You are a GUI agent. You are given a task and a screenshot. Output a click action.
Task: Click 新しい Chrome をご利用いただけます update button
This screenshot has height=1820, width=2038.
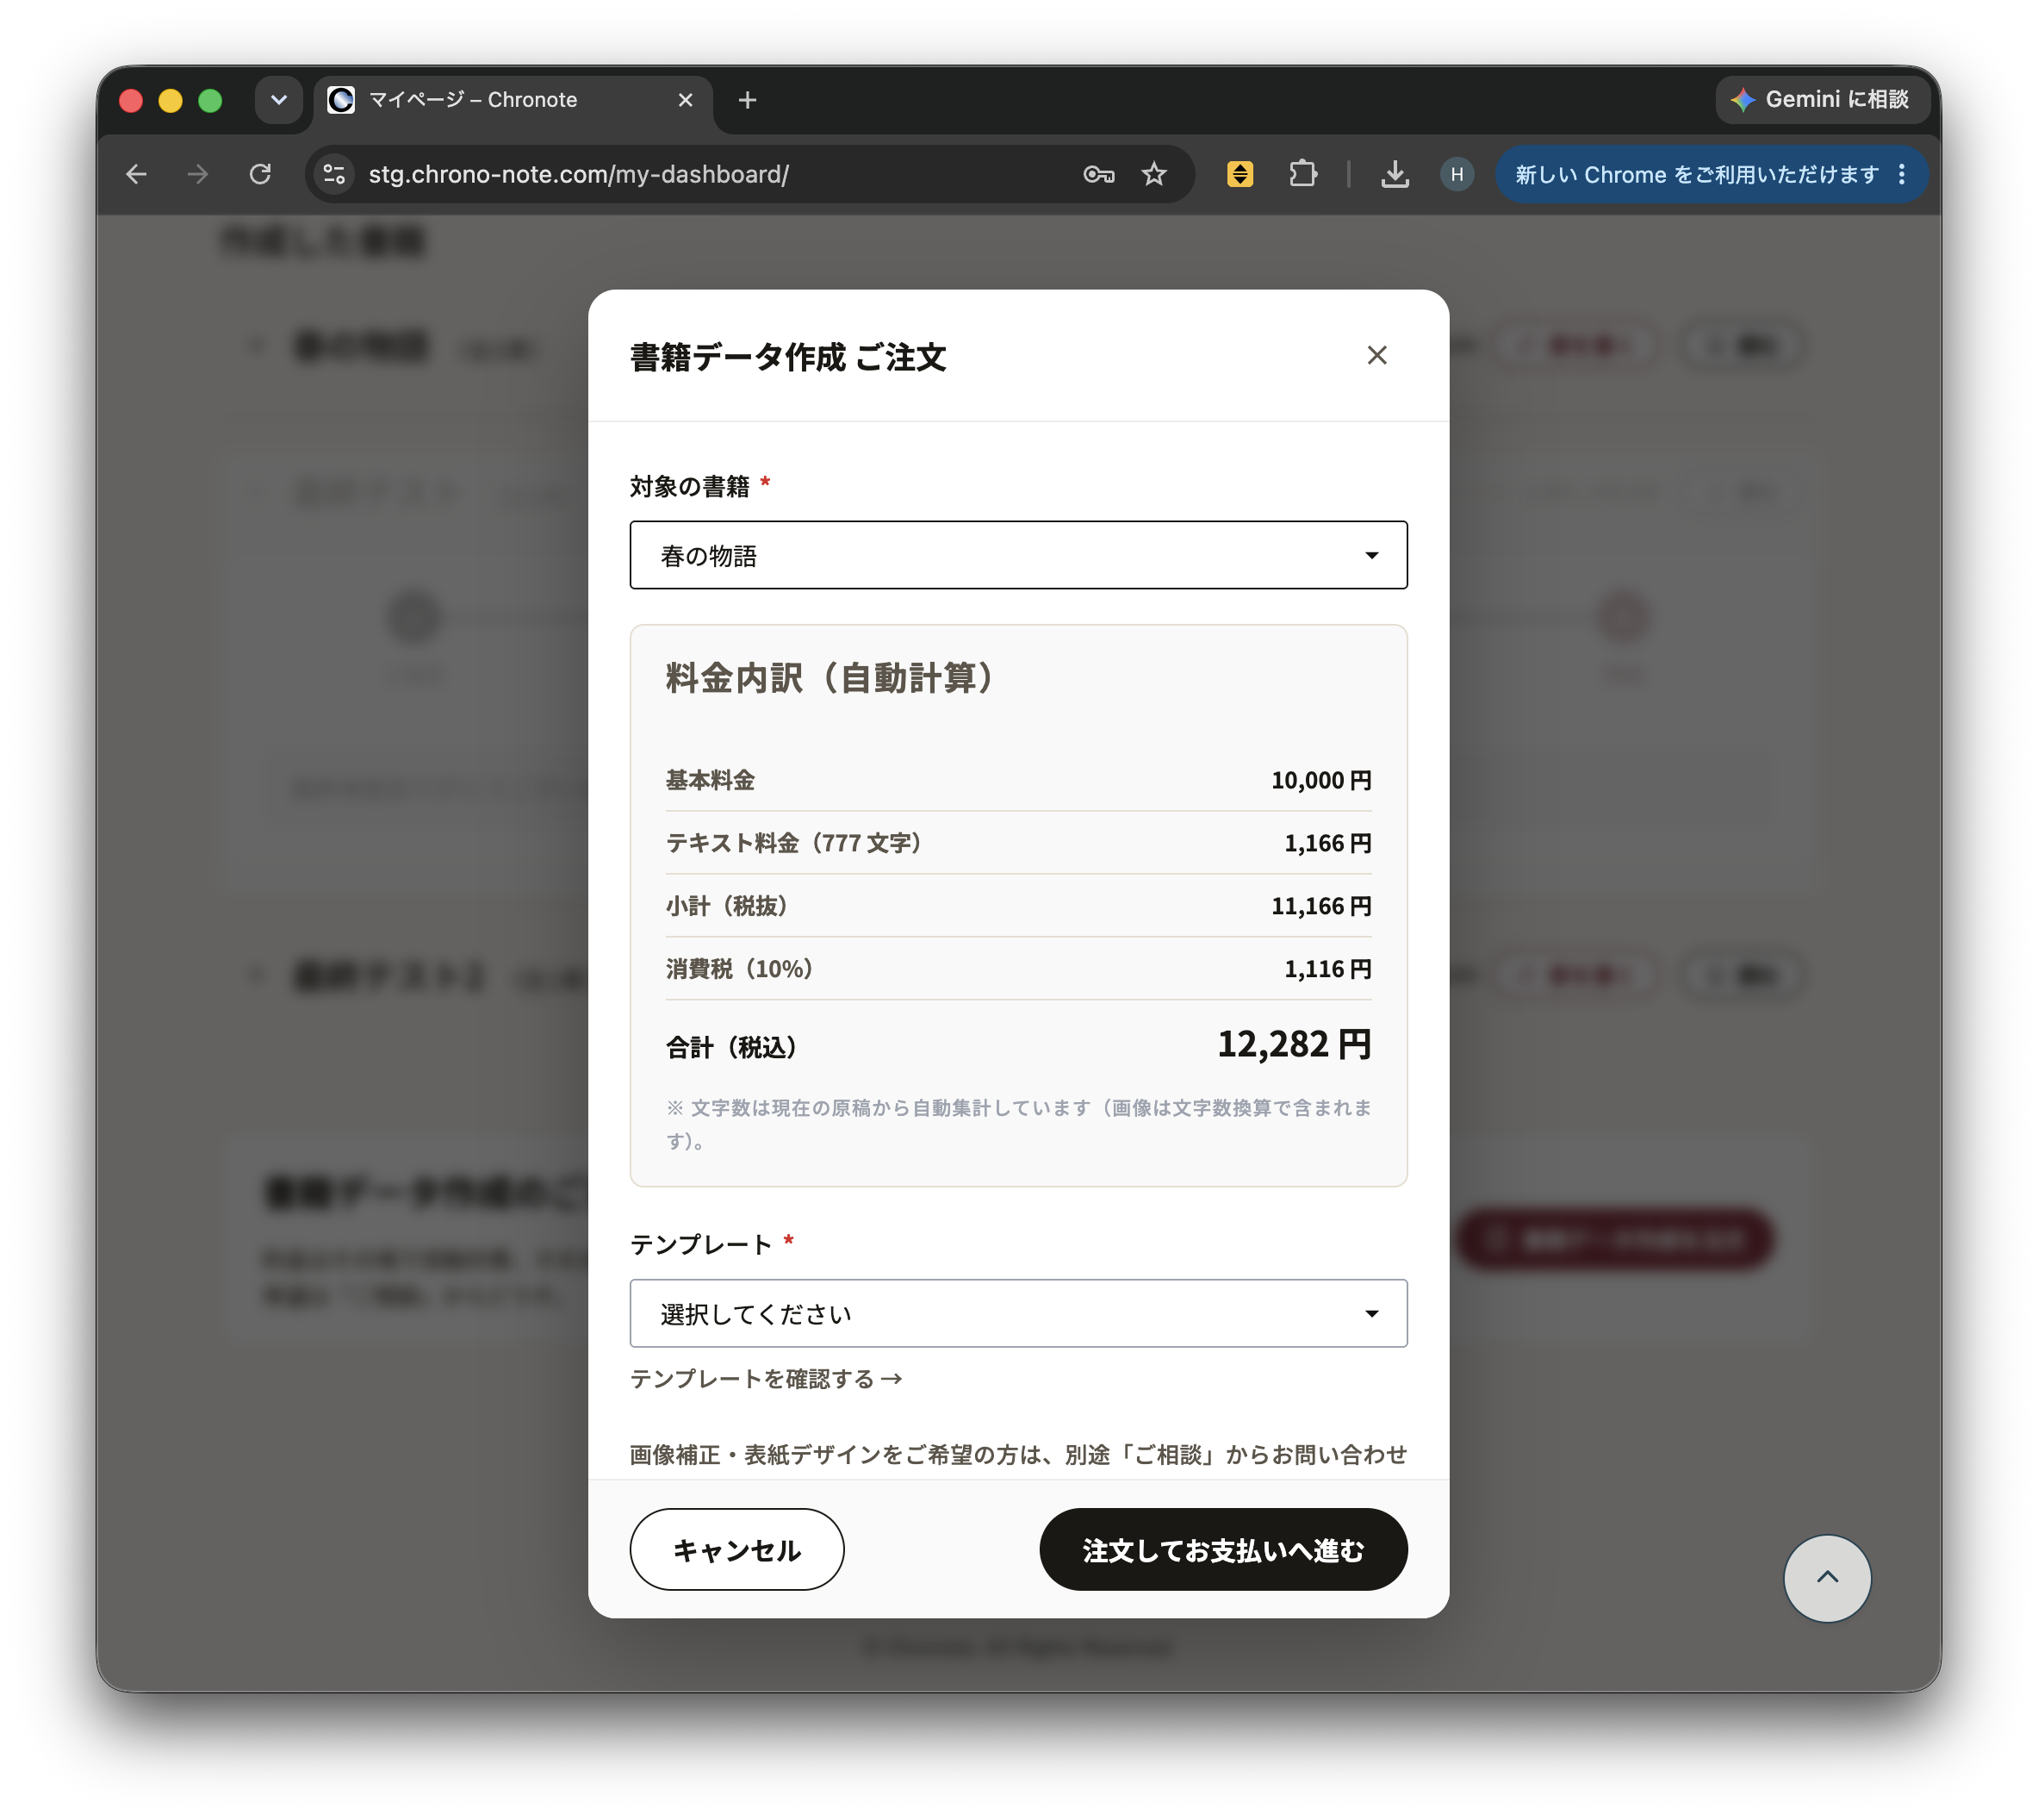tap(1696, 174)
